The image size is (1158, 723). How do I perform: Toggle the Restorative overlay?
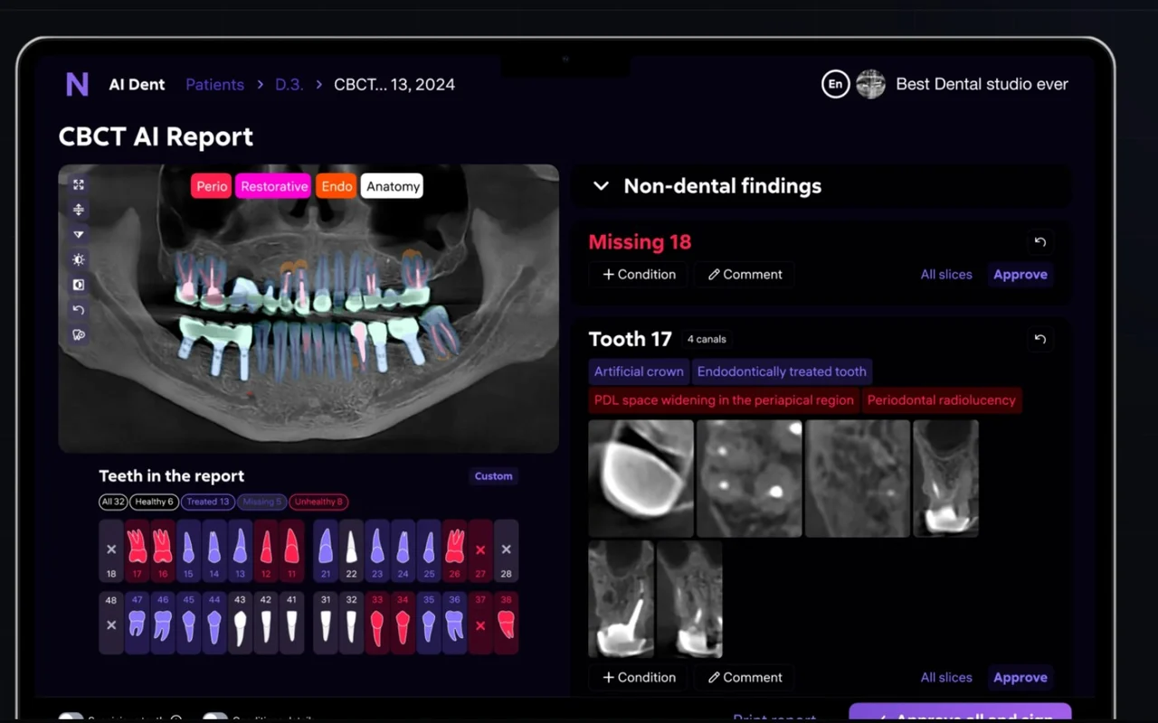pyautogui.click(x=274, y=186)
